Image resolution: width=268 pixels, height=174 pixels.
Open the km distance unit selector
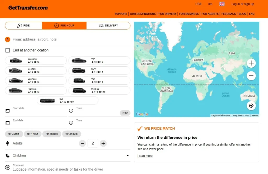tap(210, 4)
